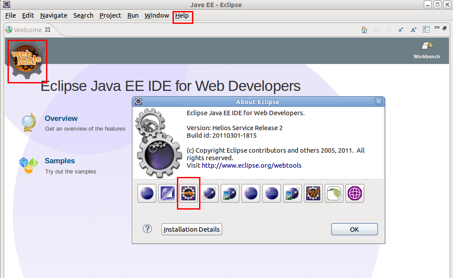Click the About Eclipse title bar icon
The image size is (453, 278).
click(x=138, y=101)
